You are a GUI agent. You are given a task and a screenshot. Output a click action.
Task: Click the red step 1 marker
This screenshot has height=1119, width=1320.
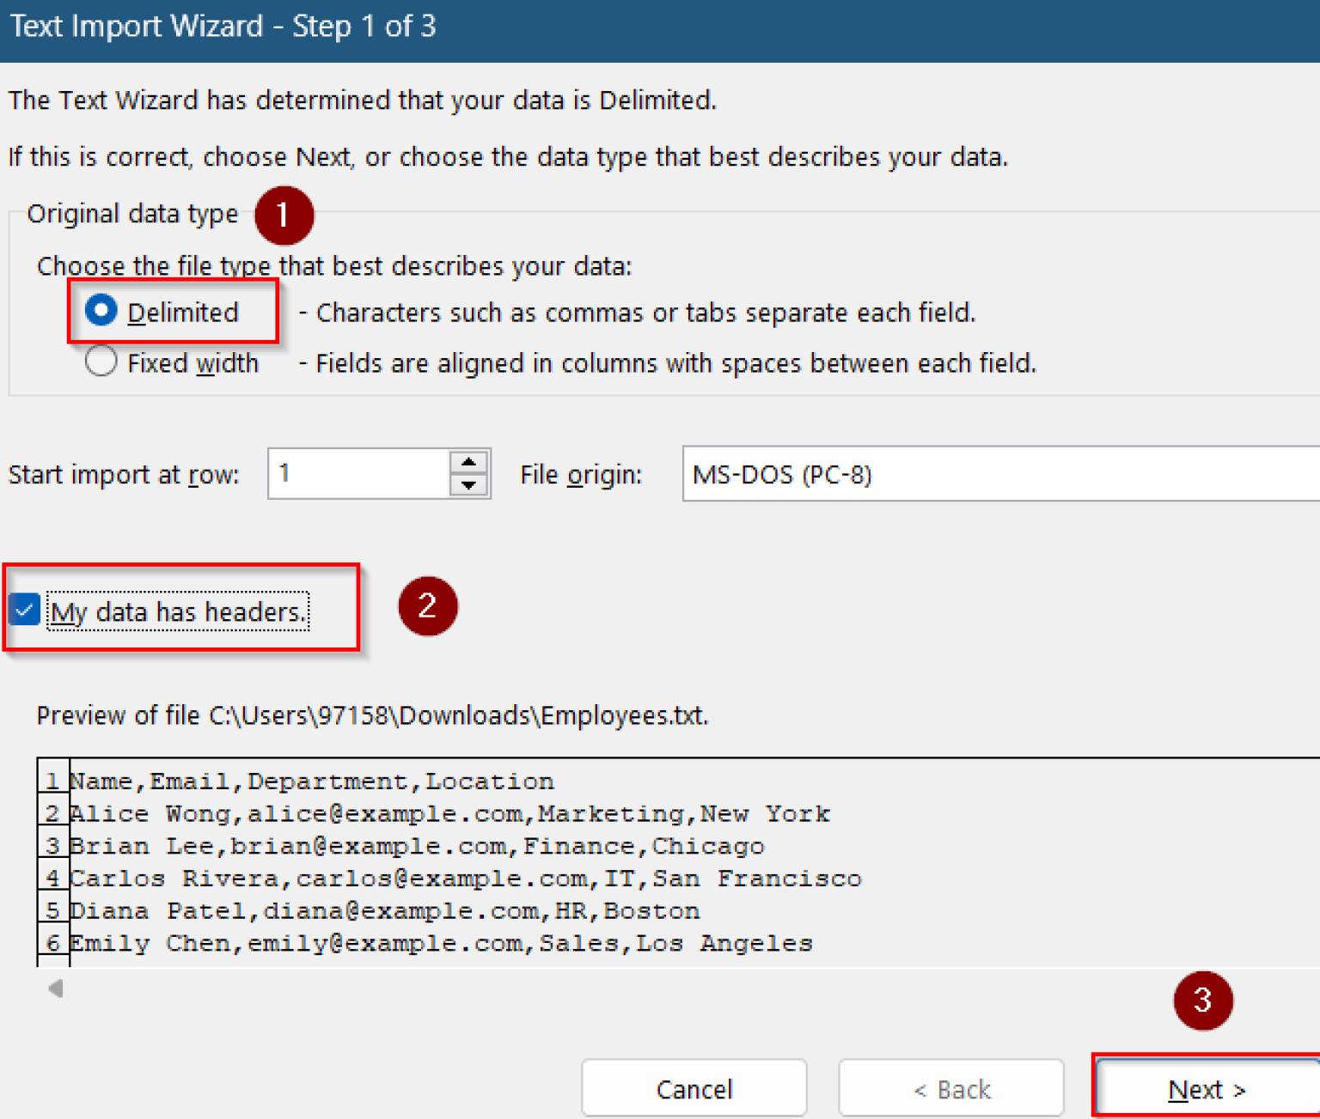click(284, 215)
